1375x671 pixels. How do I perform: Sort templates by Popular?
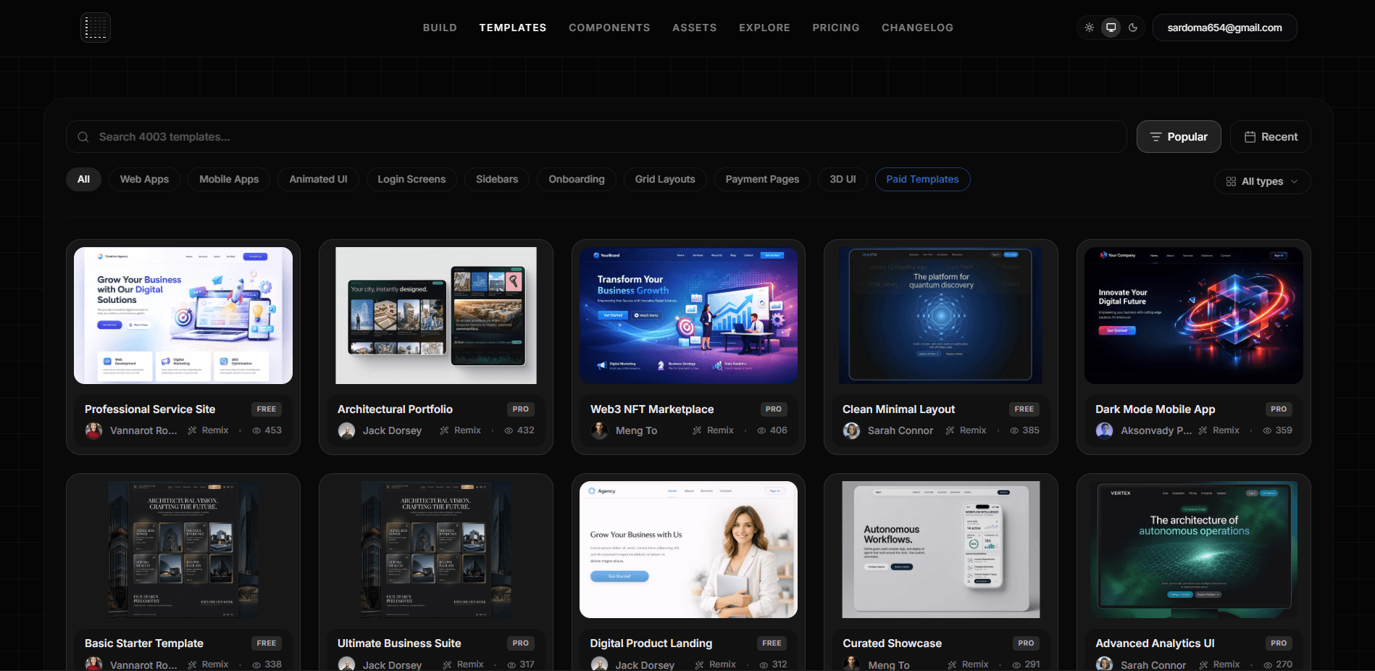[x=1179, y=137]
